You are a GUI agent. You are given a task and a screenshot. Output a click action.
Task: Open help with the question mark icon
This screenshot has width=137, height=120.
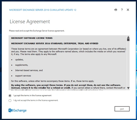tap(122, 10)
